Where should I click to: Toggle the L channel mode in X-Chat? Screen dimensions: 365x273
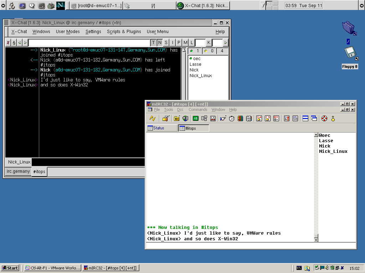[x=191, y=43]
